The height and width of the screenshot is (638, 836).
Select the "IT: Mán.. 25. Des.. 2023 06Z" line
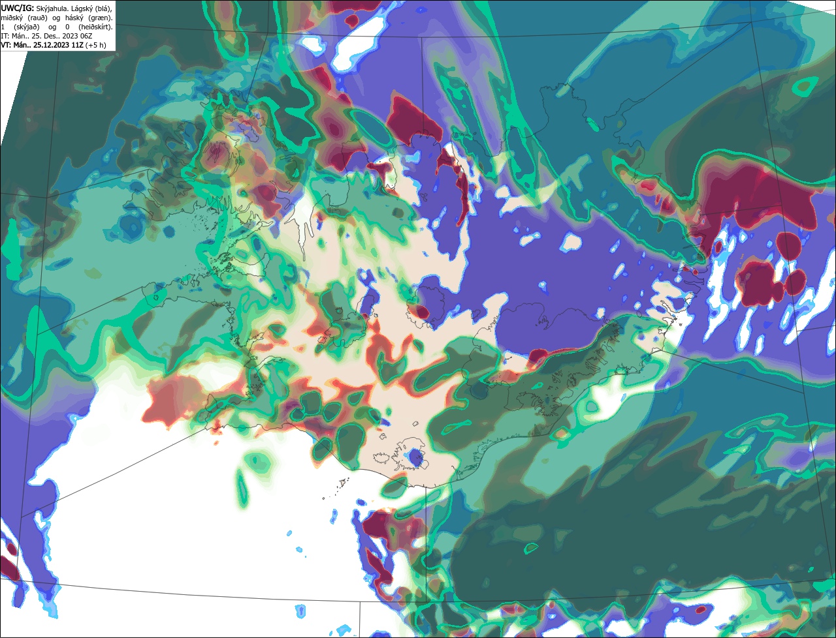pos(46,36)
